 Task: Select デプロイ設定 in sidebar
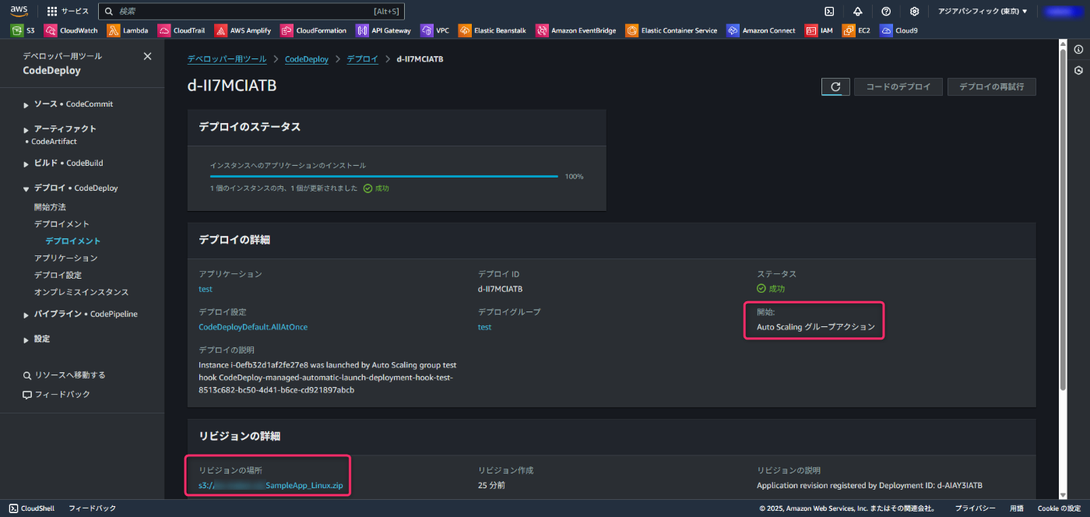58,275
